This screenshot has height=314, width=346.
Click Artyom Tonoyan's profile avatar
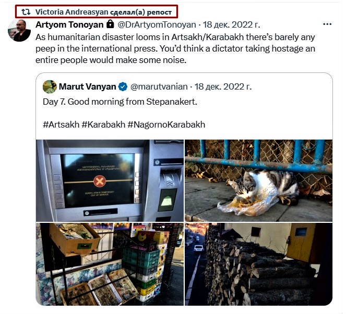coord(19,30)
